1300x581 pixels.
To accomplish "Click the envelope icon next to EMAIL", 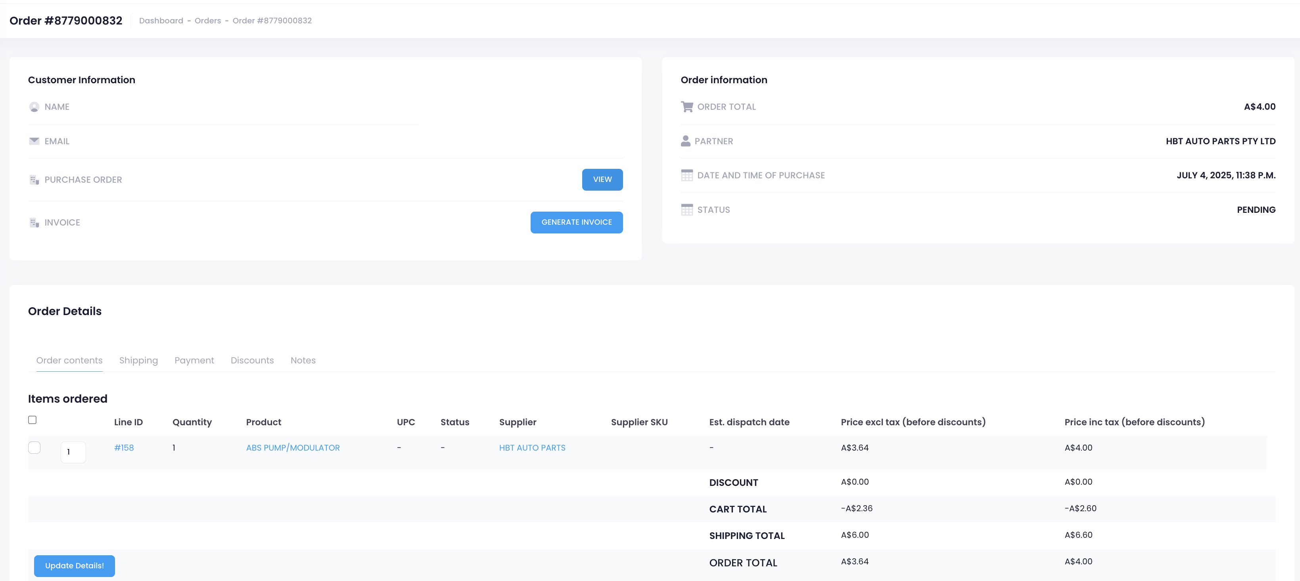I will pyautogui.click(x=34, y=141).
